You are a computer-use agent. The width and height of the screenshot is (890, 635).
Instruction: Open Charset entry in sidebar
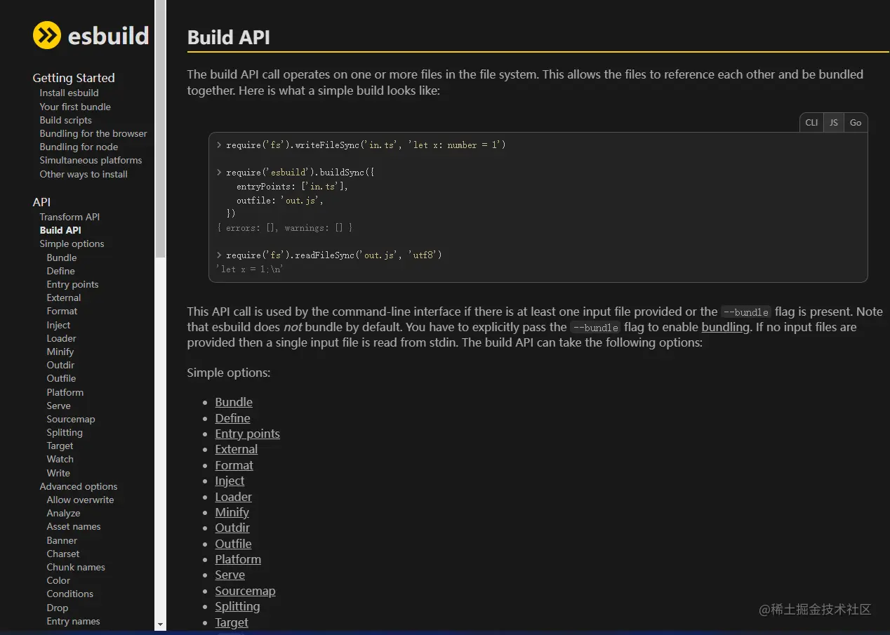pos(63,554)
